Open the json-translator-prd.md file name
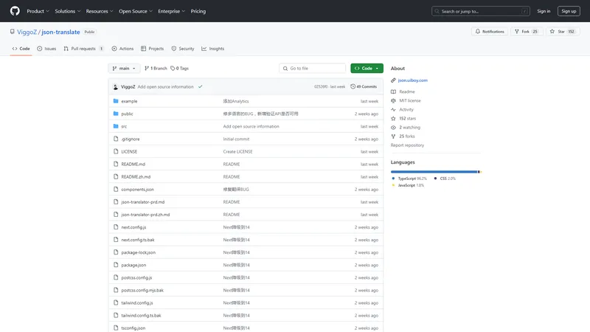590x332 pixels. point(142,202)
